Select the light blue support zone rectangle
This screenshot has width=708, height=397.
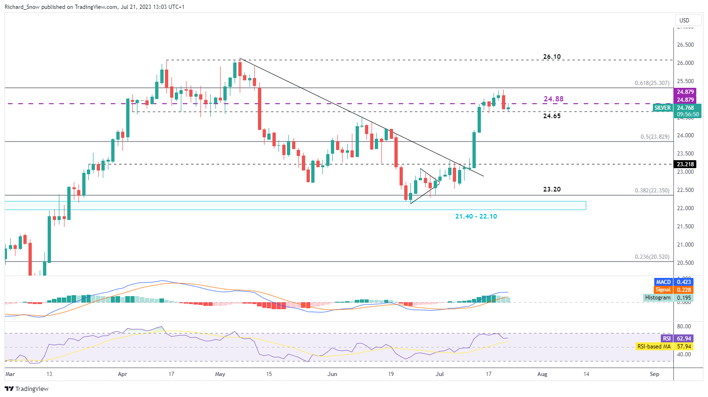[295, 206]
